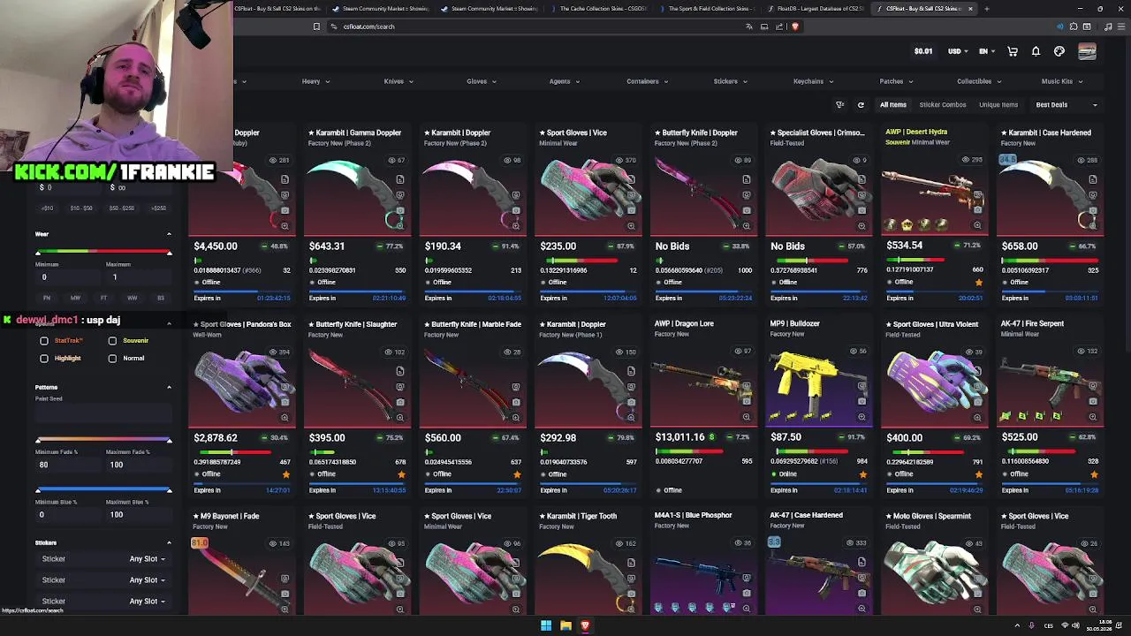The height and width of the screenshot is (636, 1131).
Task: Click the share icon in address bar
Action: pos(779,26)
